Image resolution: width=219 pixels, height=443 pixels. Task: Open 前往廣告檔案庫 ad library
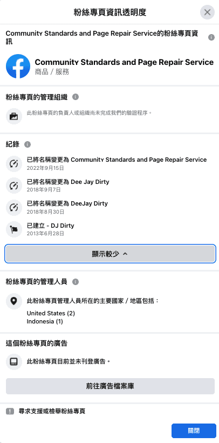pyautogui.click(x=110, y=386)
